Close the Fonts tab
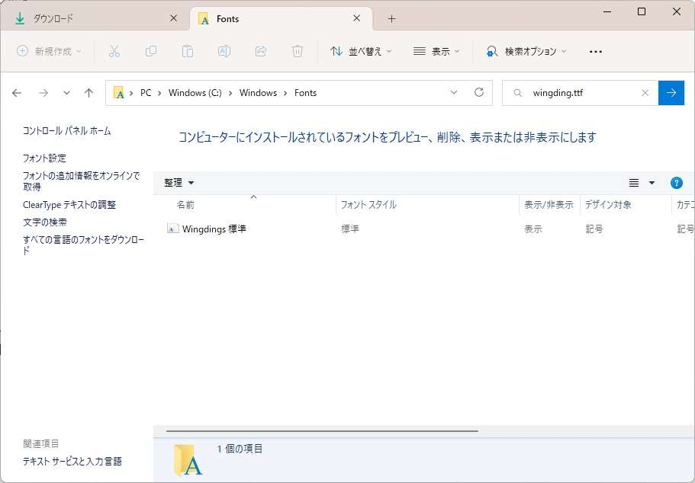 [x=357, y=18]
